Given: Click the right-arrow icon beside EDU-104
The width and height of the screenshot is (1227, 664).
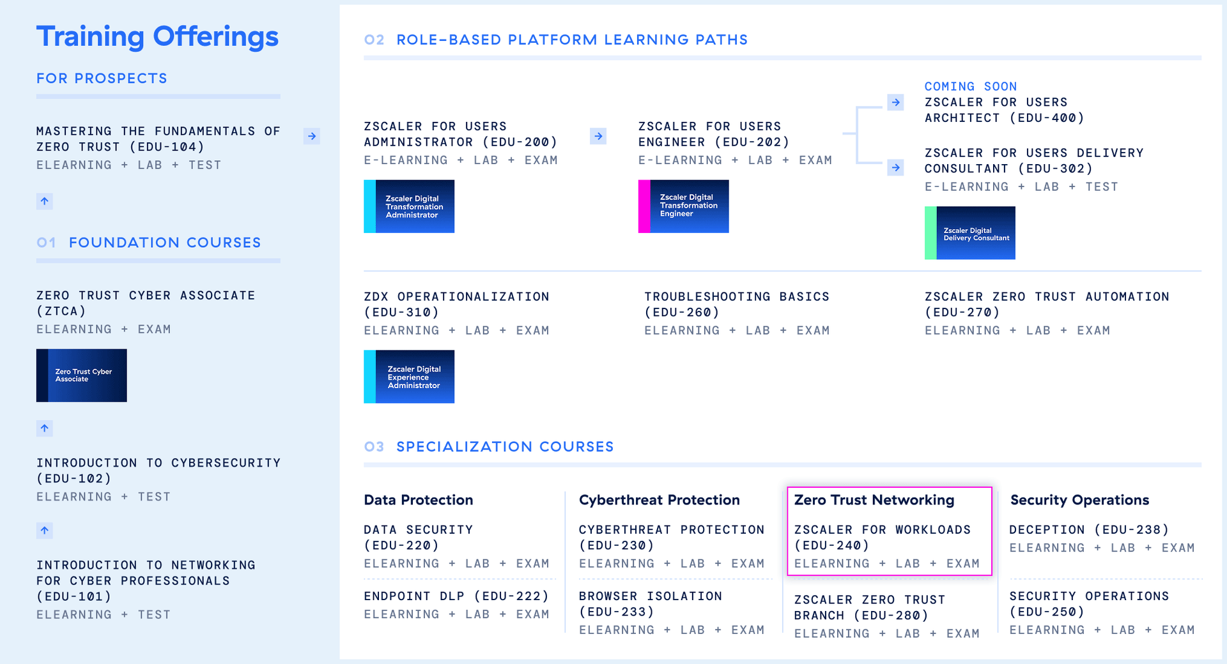Looking at the screenshot, I should (311, 136).
